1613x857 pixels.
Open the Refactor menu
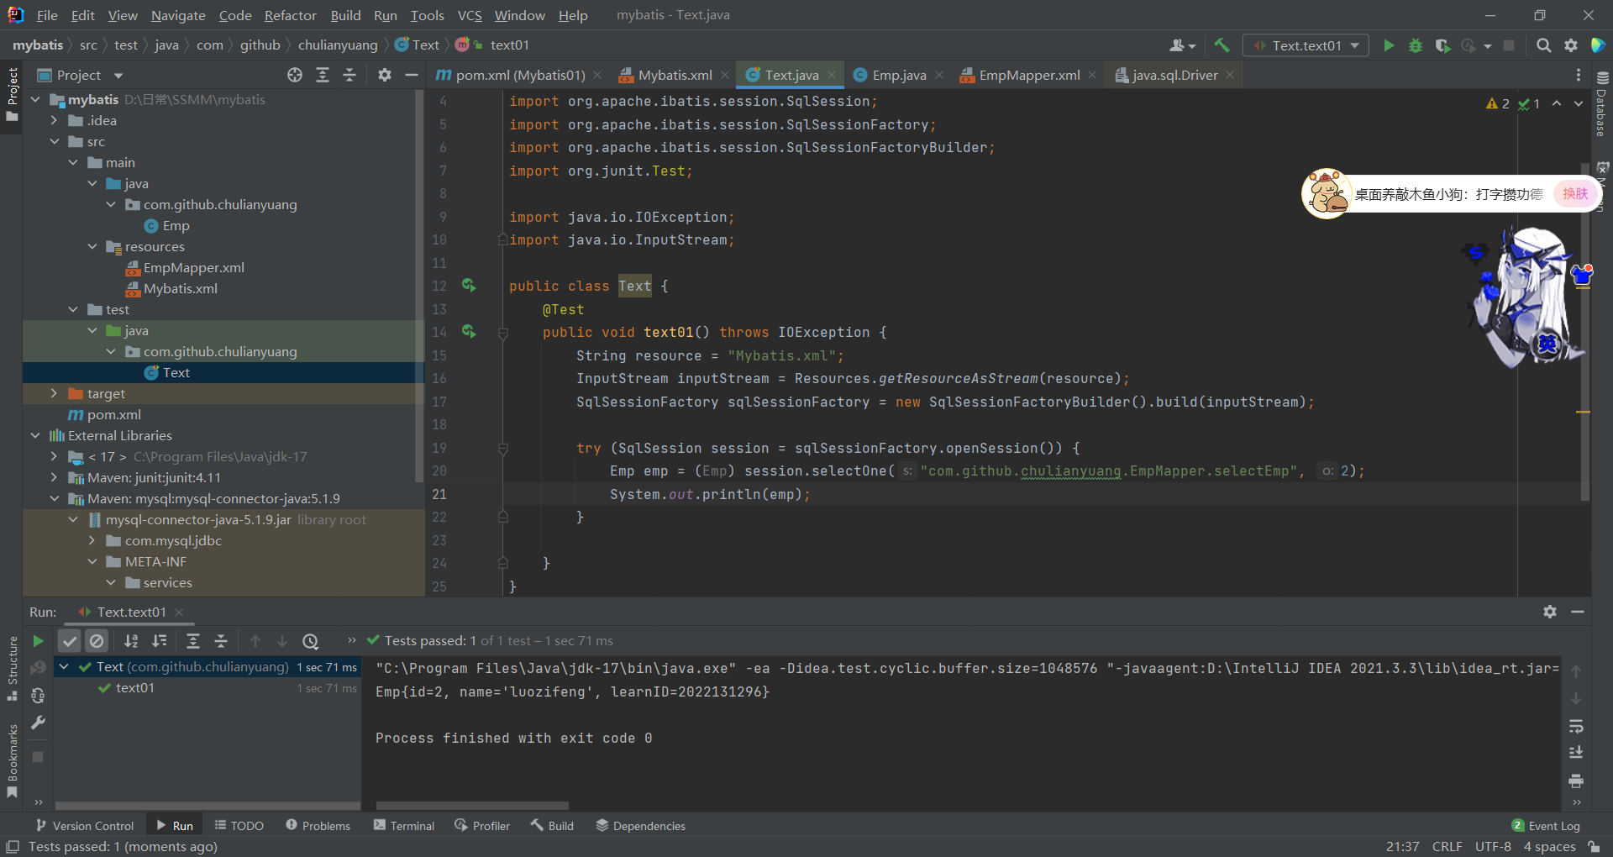(290, 15)
